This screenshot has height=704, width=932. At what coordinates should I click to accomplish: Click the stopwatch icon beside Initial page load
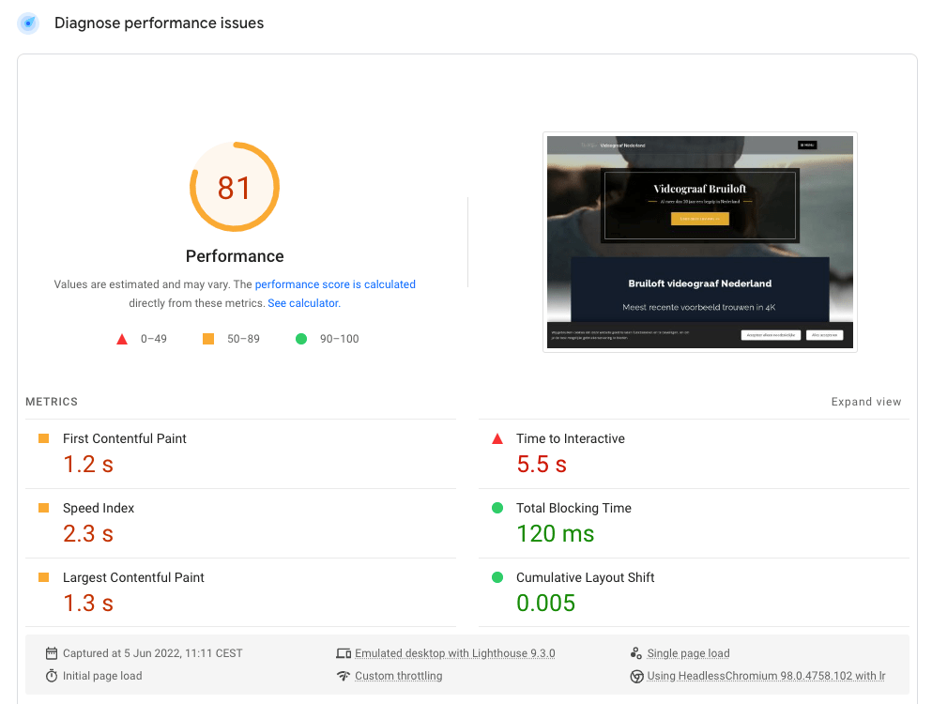(x=52, y=674)
